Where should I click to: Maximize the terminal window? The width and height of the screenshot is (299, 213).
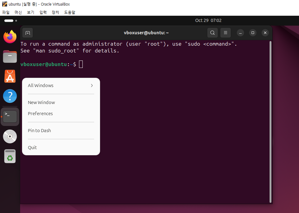point(253,33)
